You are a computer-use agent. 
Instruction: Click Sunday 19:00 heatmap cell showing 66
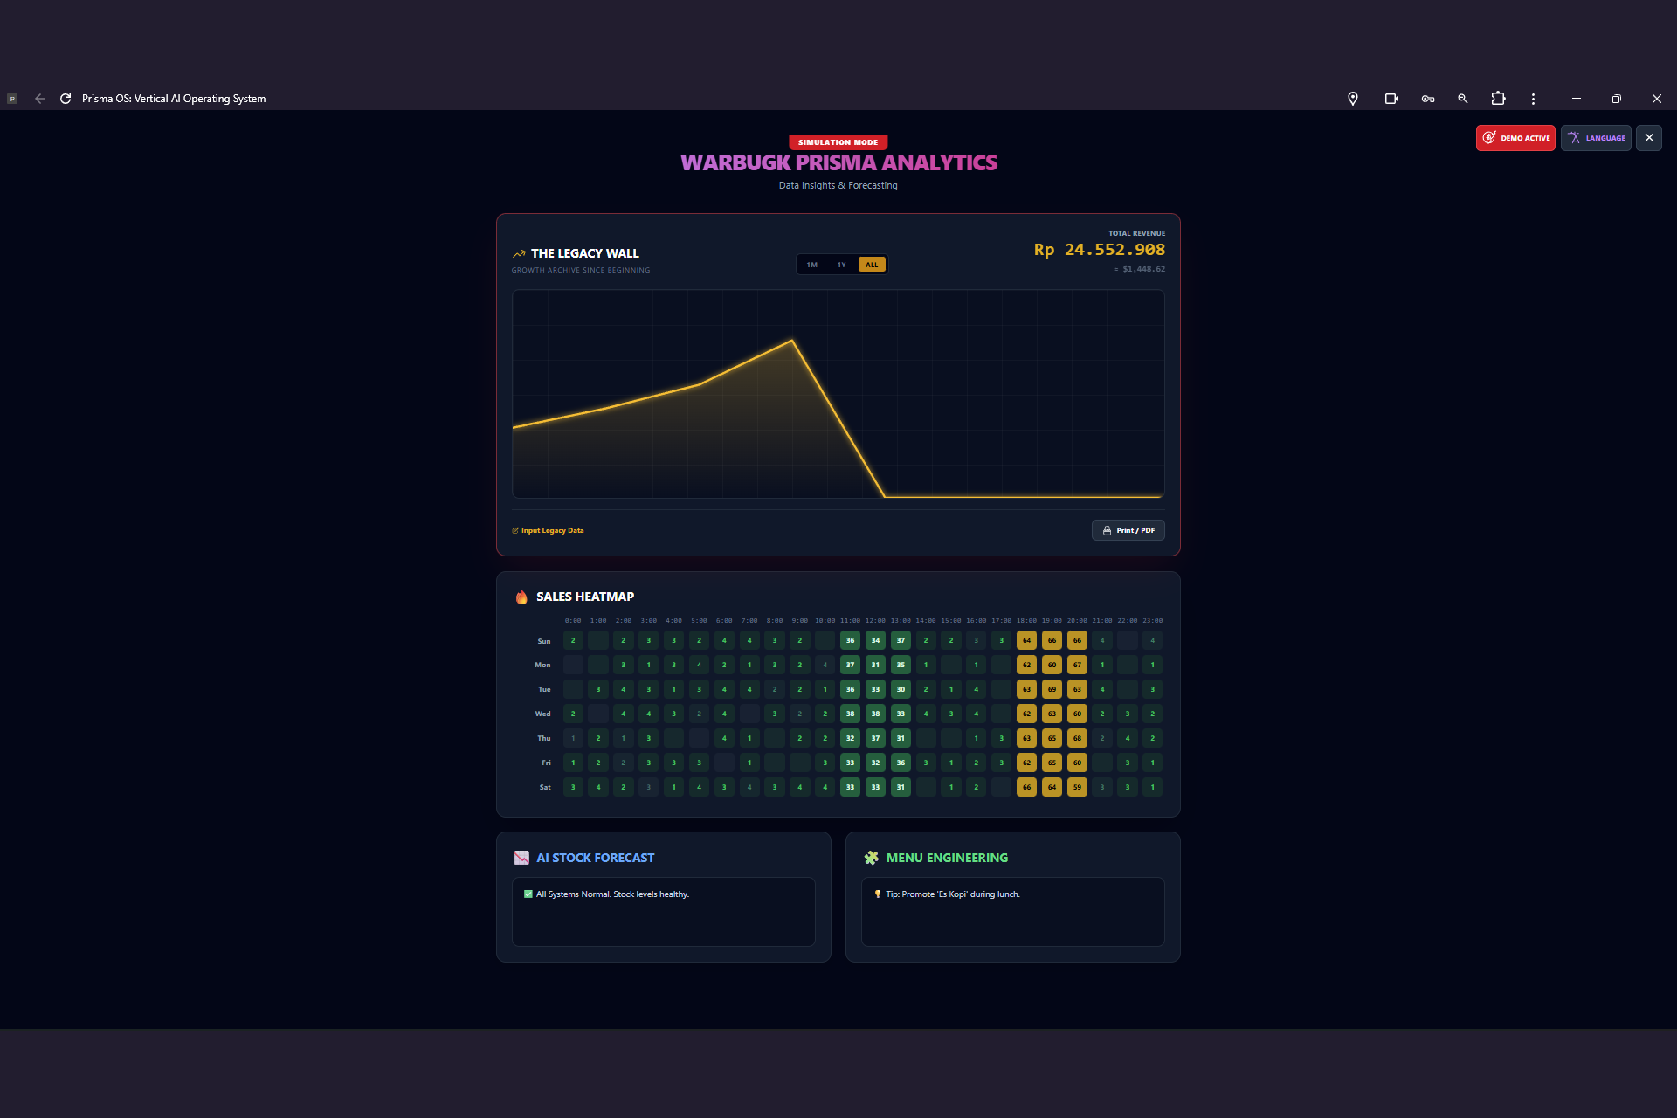coord(1052,640)
